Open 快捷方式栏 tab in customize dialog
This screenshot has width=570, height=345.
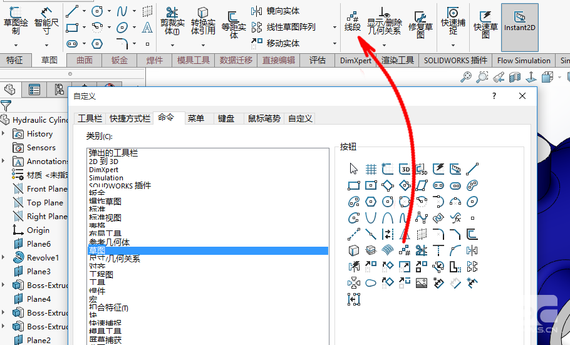point(130,118)
